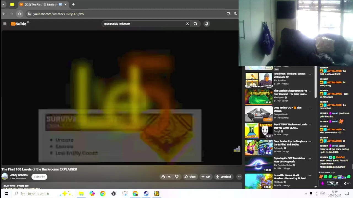Open Copilot from the taskbar
353x198 pixels.
92,194
